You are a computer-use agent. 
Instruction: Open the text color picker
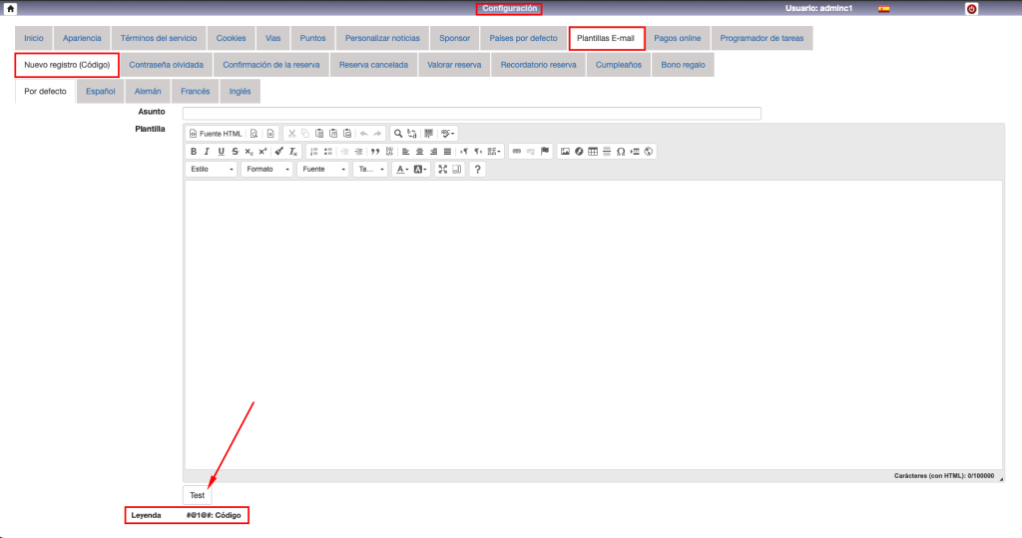400,170
